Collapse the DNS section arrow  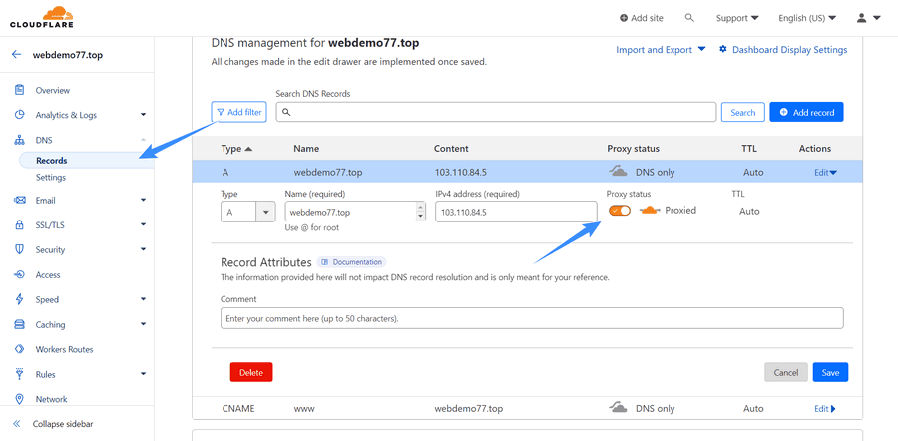click(143, 140)
